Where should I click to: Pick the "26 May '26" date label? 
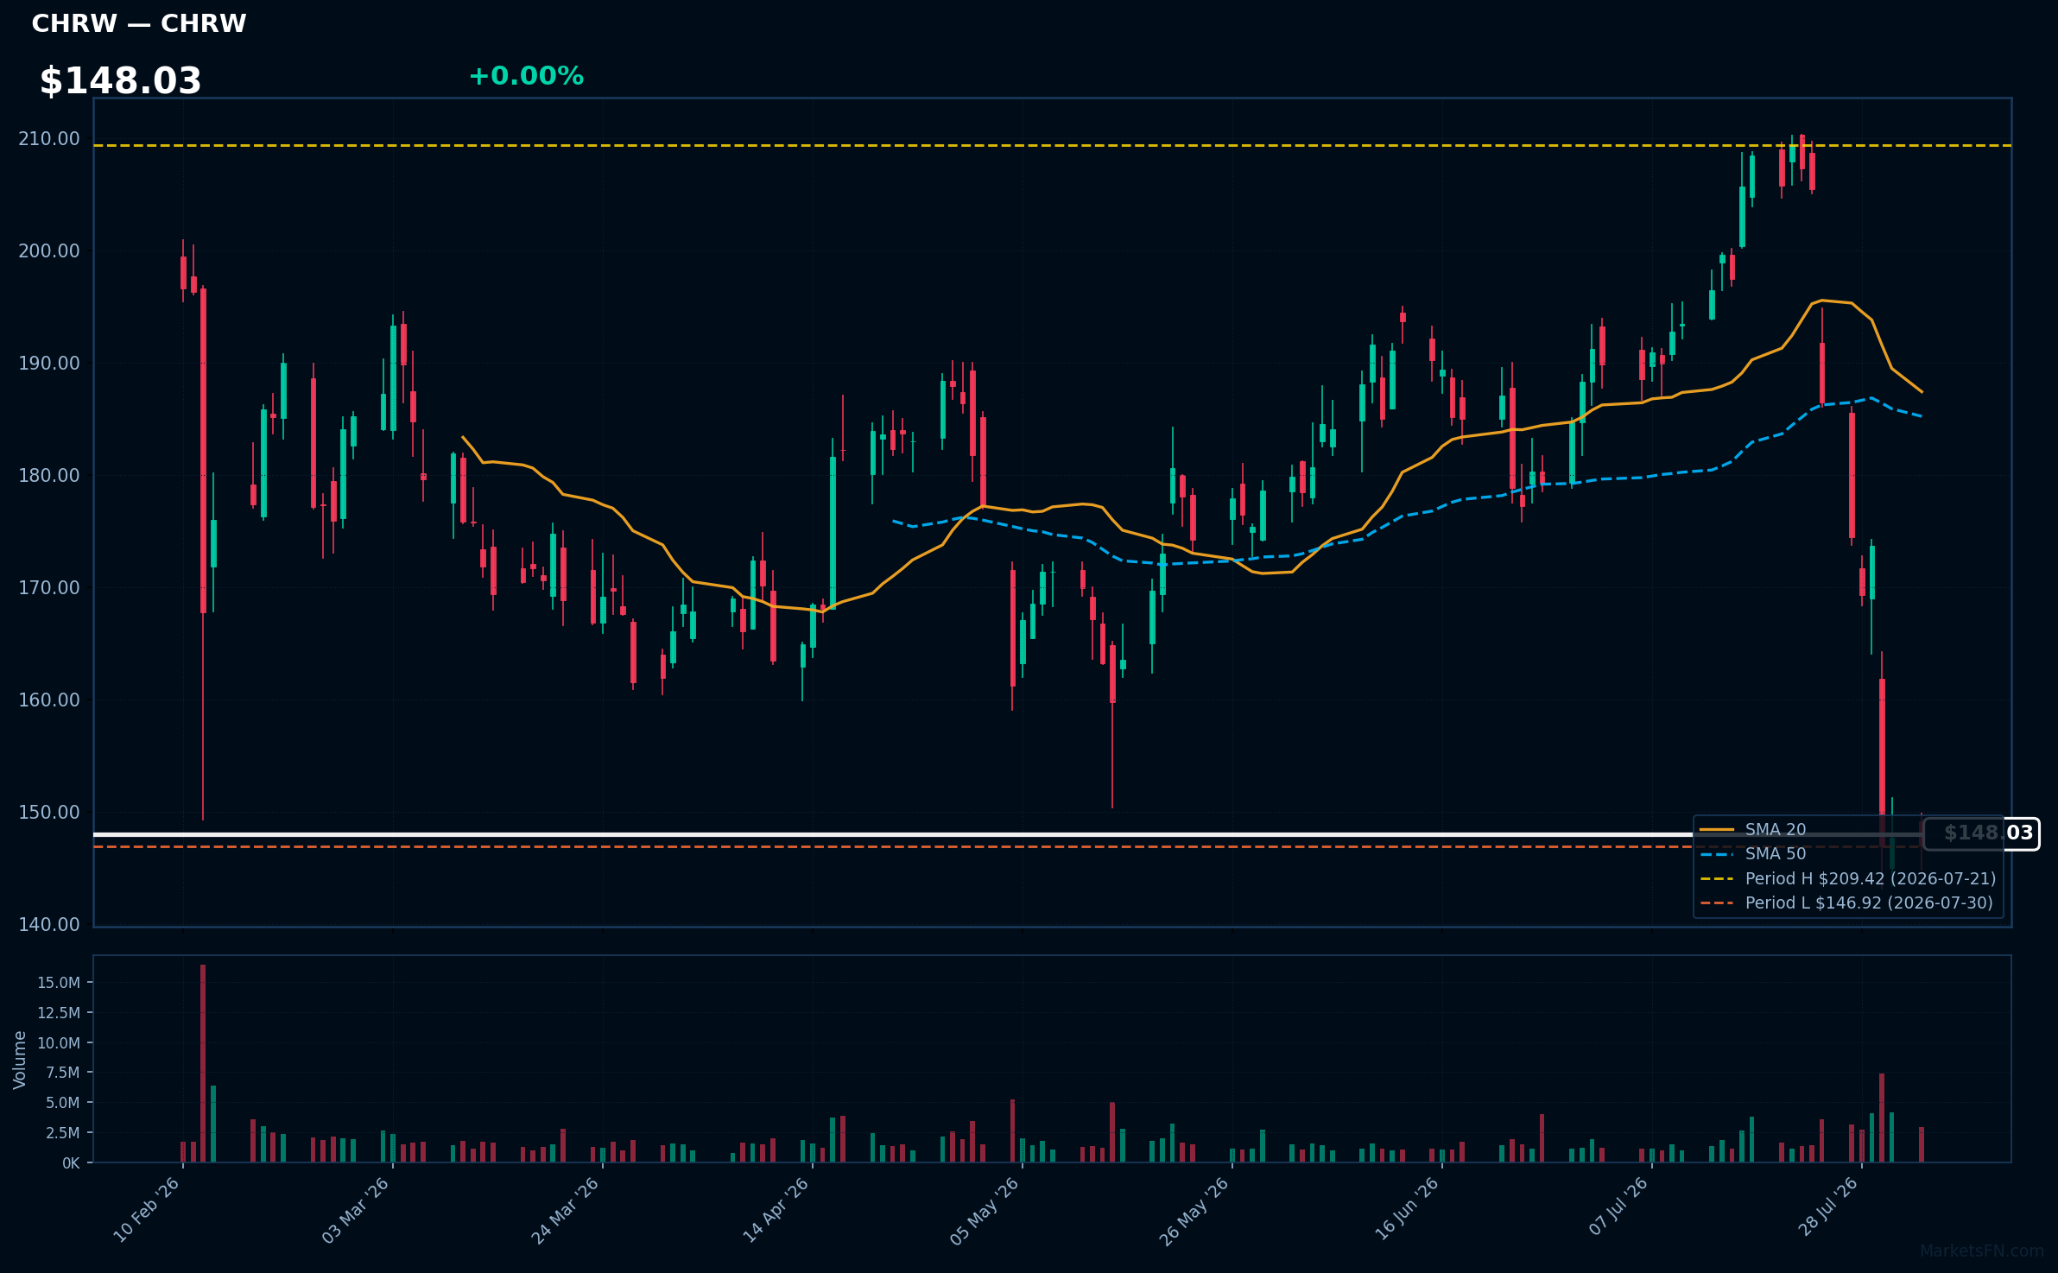click(1194, 1211)
